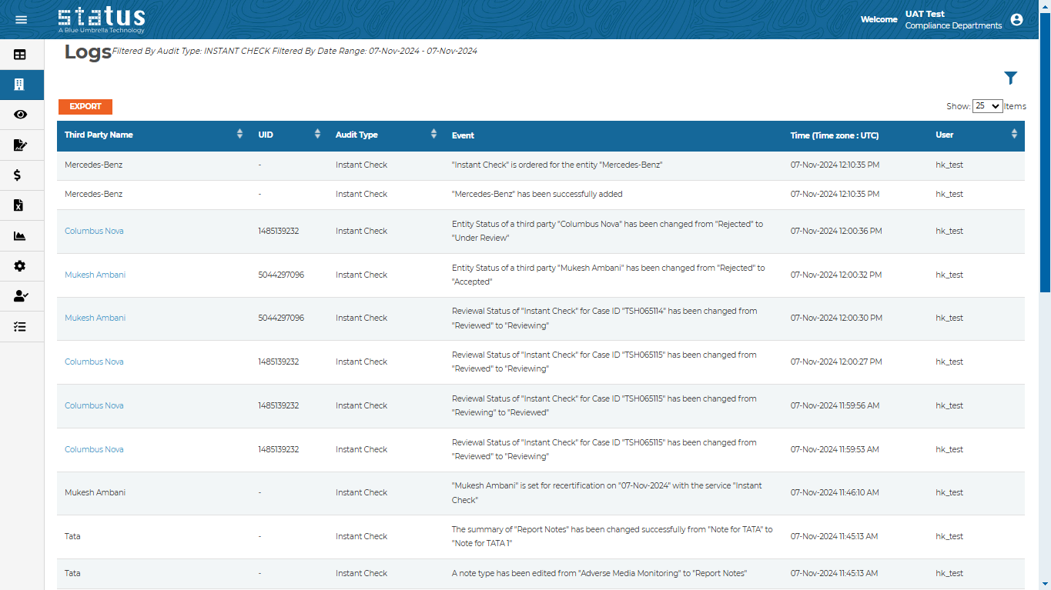
Task: Open the filter funnel icon
Action: (x=1010, y=78)
